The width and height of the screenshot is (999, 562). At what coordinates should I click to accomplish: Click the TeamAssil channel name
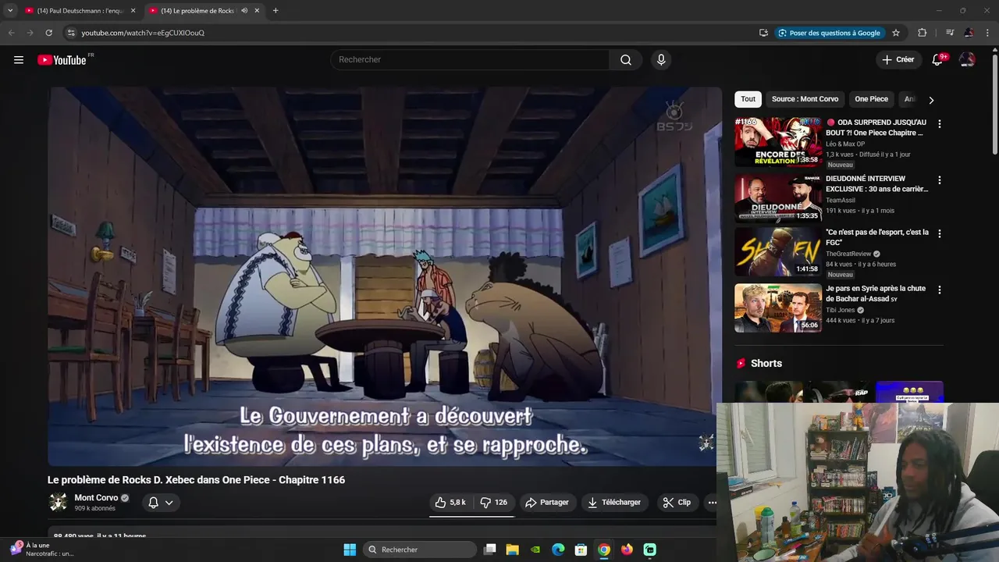(841, 201)
